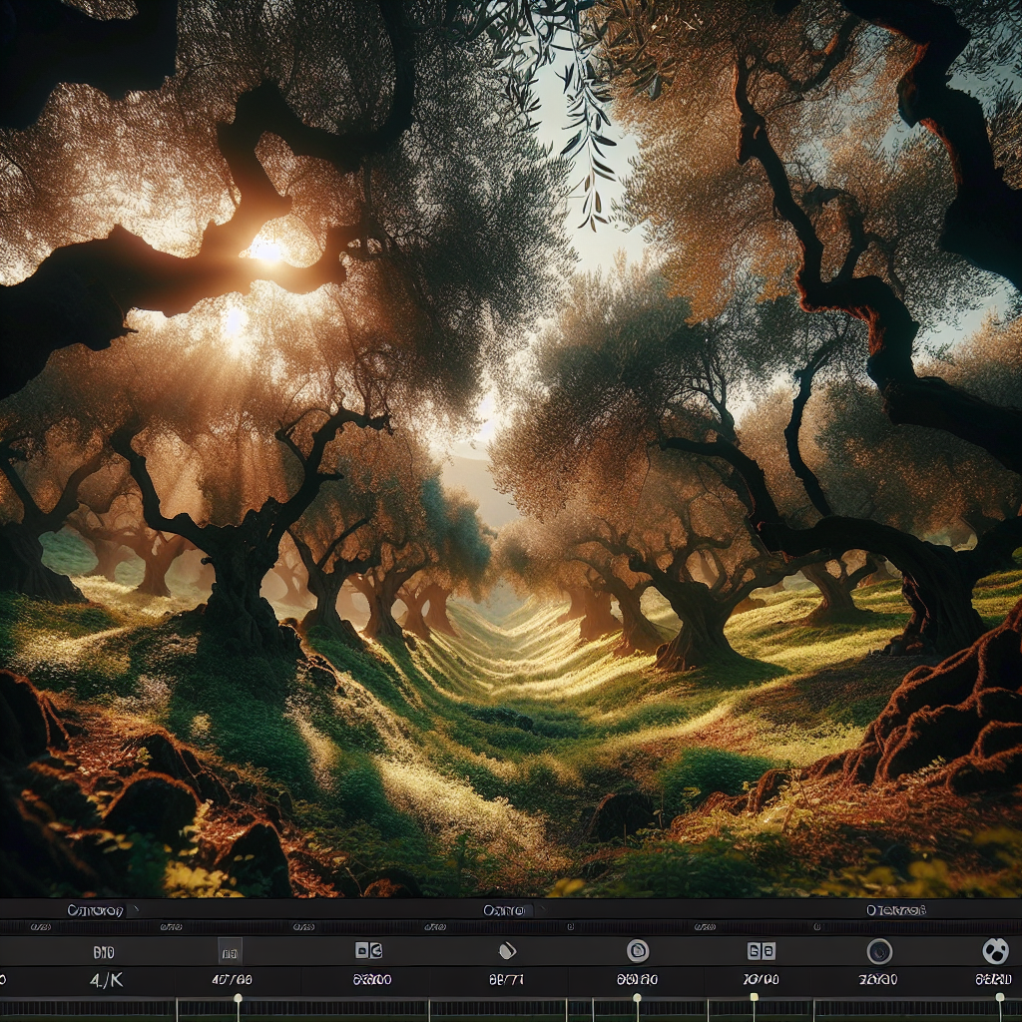
Task: Click the value below the two-box icon
Action: pos(761,980)
